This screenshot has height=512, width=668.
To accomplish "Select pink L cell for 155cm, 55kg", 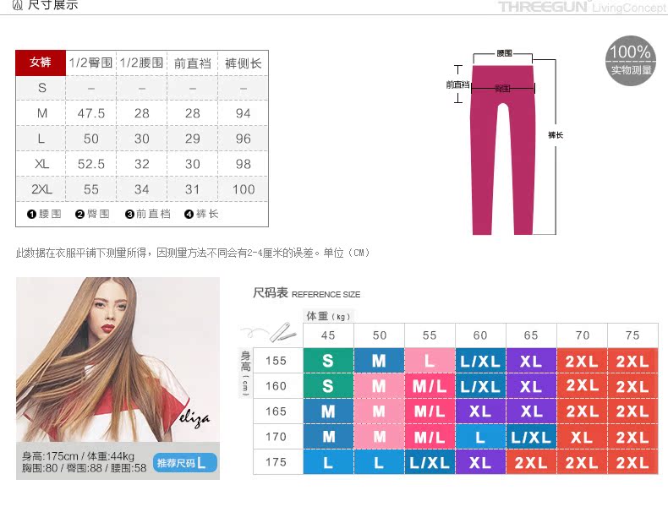I will 430,361.
